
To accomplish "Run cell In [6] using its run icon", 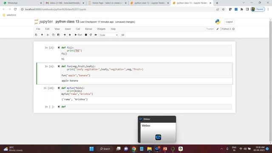I will [x=59, y=66].
